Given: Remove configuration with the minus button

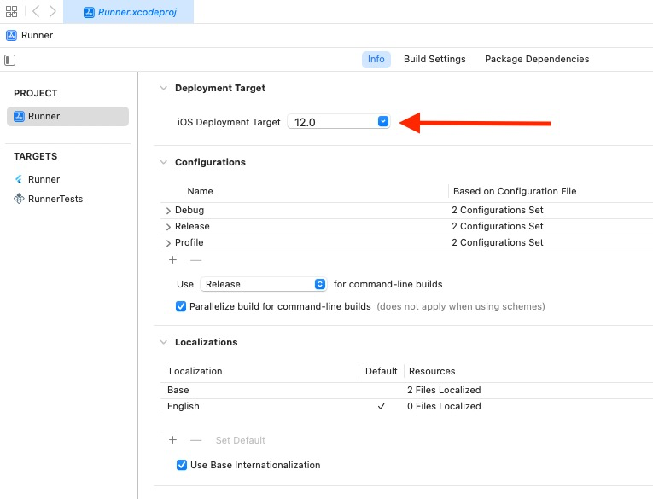Looking at the screenshot, I should (195, 260).
